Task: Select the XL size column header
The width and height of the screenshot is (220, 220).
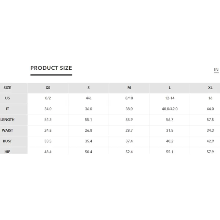Action: coord(210,88)
